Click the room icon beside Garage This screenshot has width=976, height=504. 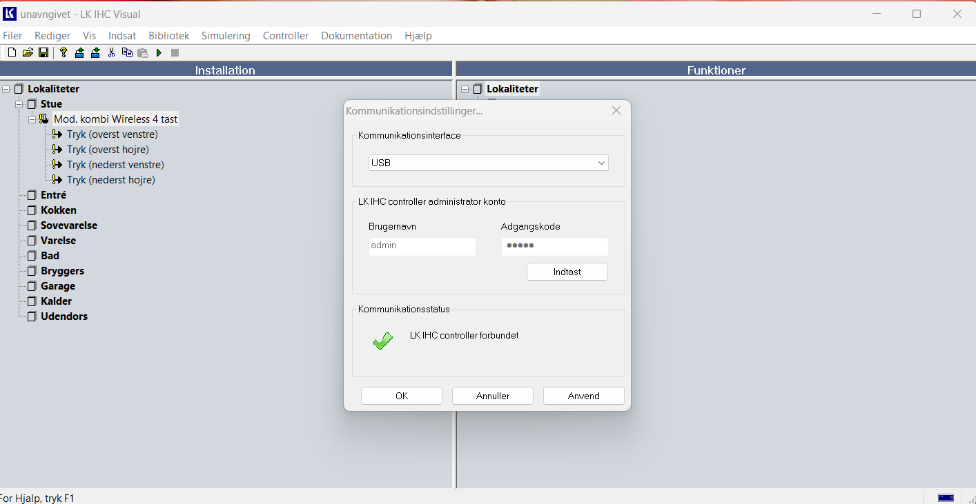click(x=32, y=286)
